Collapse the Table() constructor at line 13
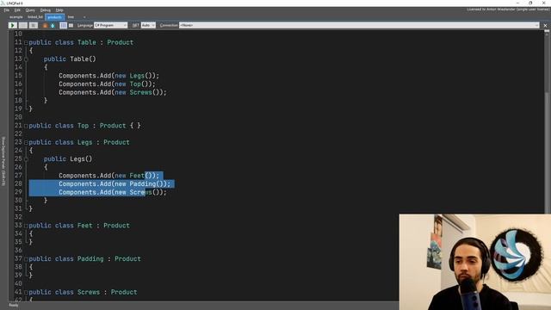Screen dimensions: 551x310 pos(26,59)
